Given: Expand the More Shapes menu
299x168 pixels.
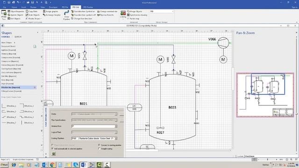Looking at the screenshot, I should tap(8, 42).
